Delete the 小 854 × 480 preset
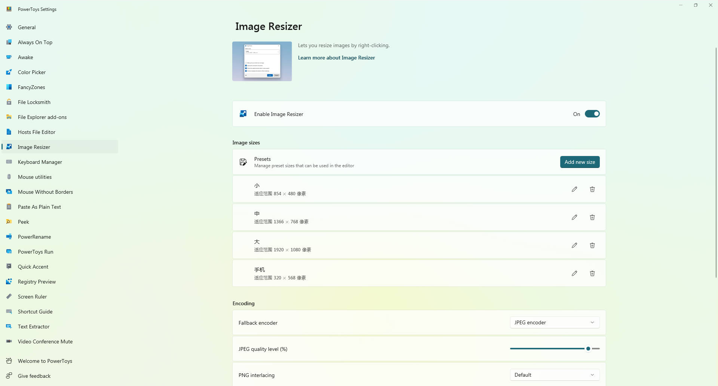The image size is (718, 386). tap(592, 189)
